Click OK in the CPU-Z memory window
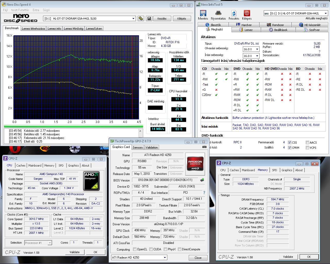The height and width of the screenshot is (264, 330). click(x=309, y=257)
